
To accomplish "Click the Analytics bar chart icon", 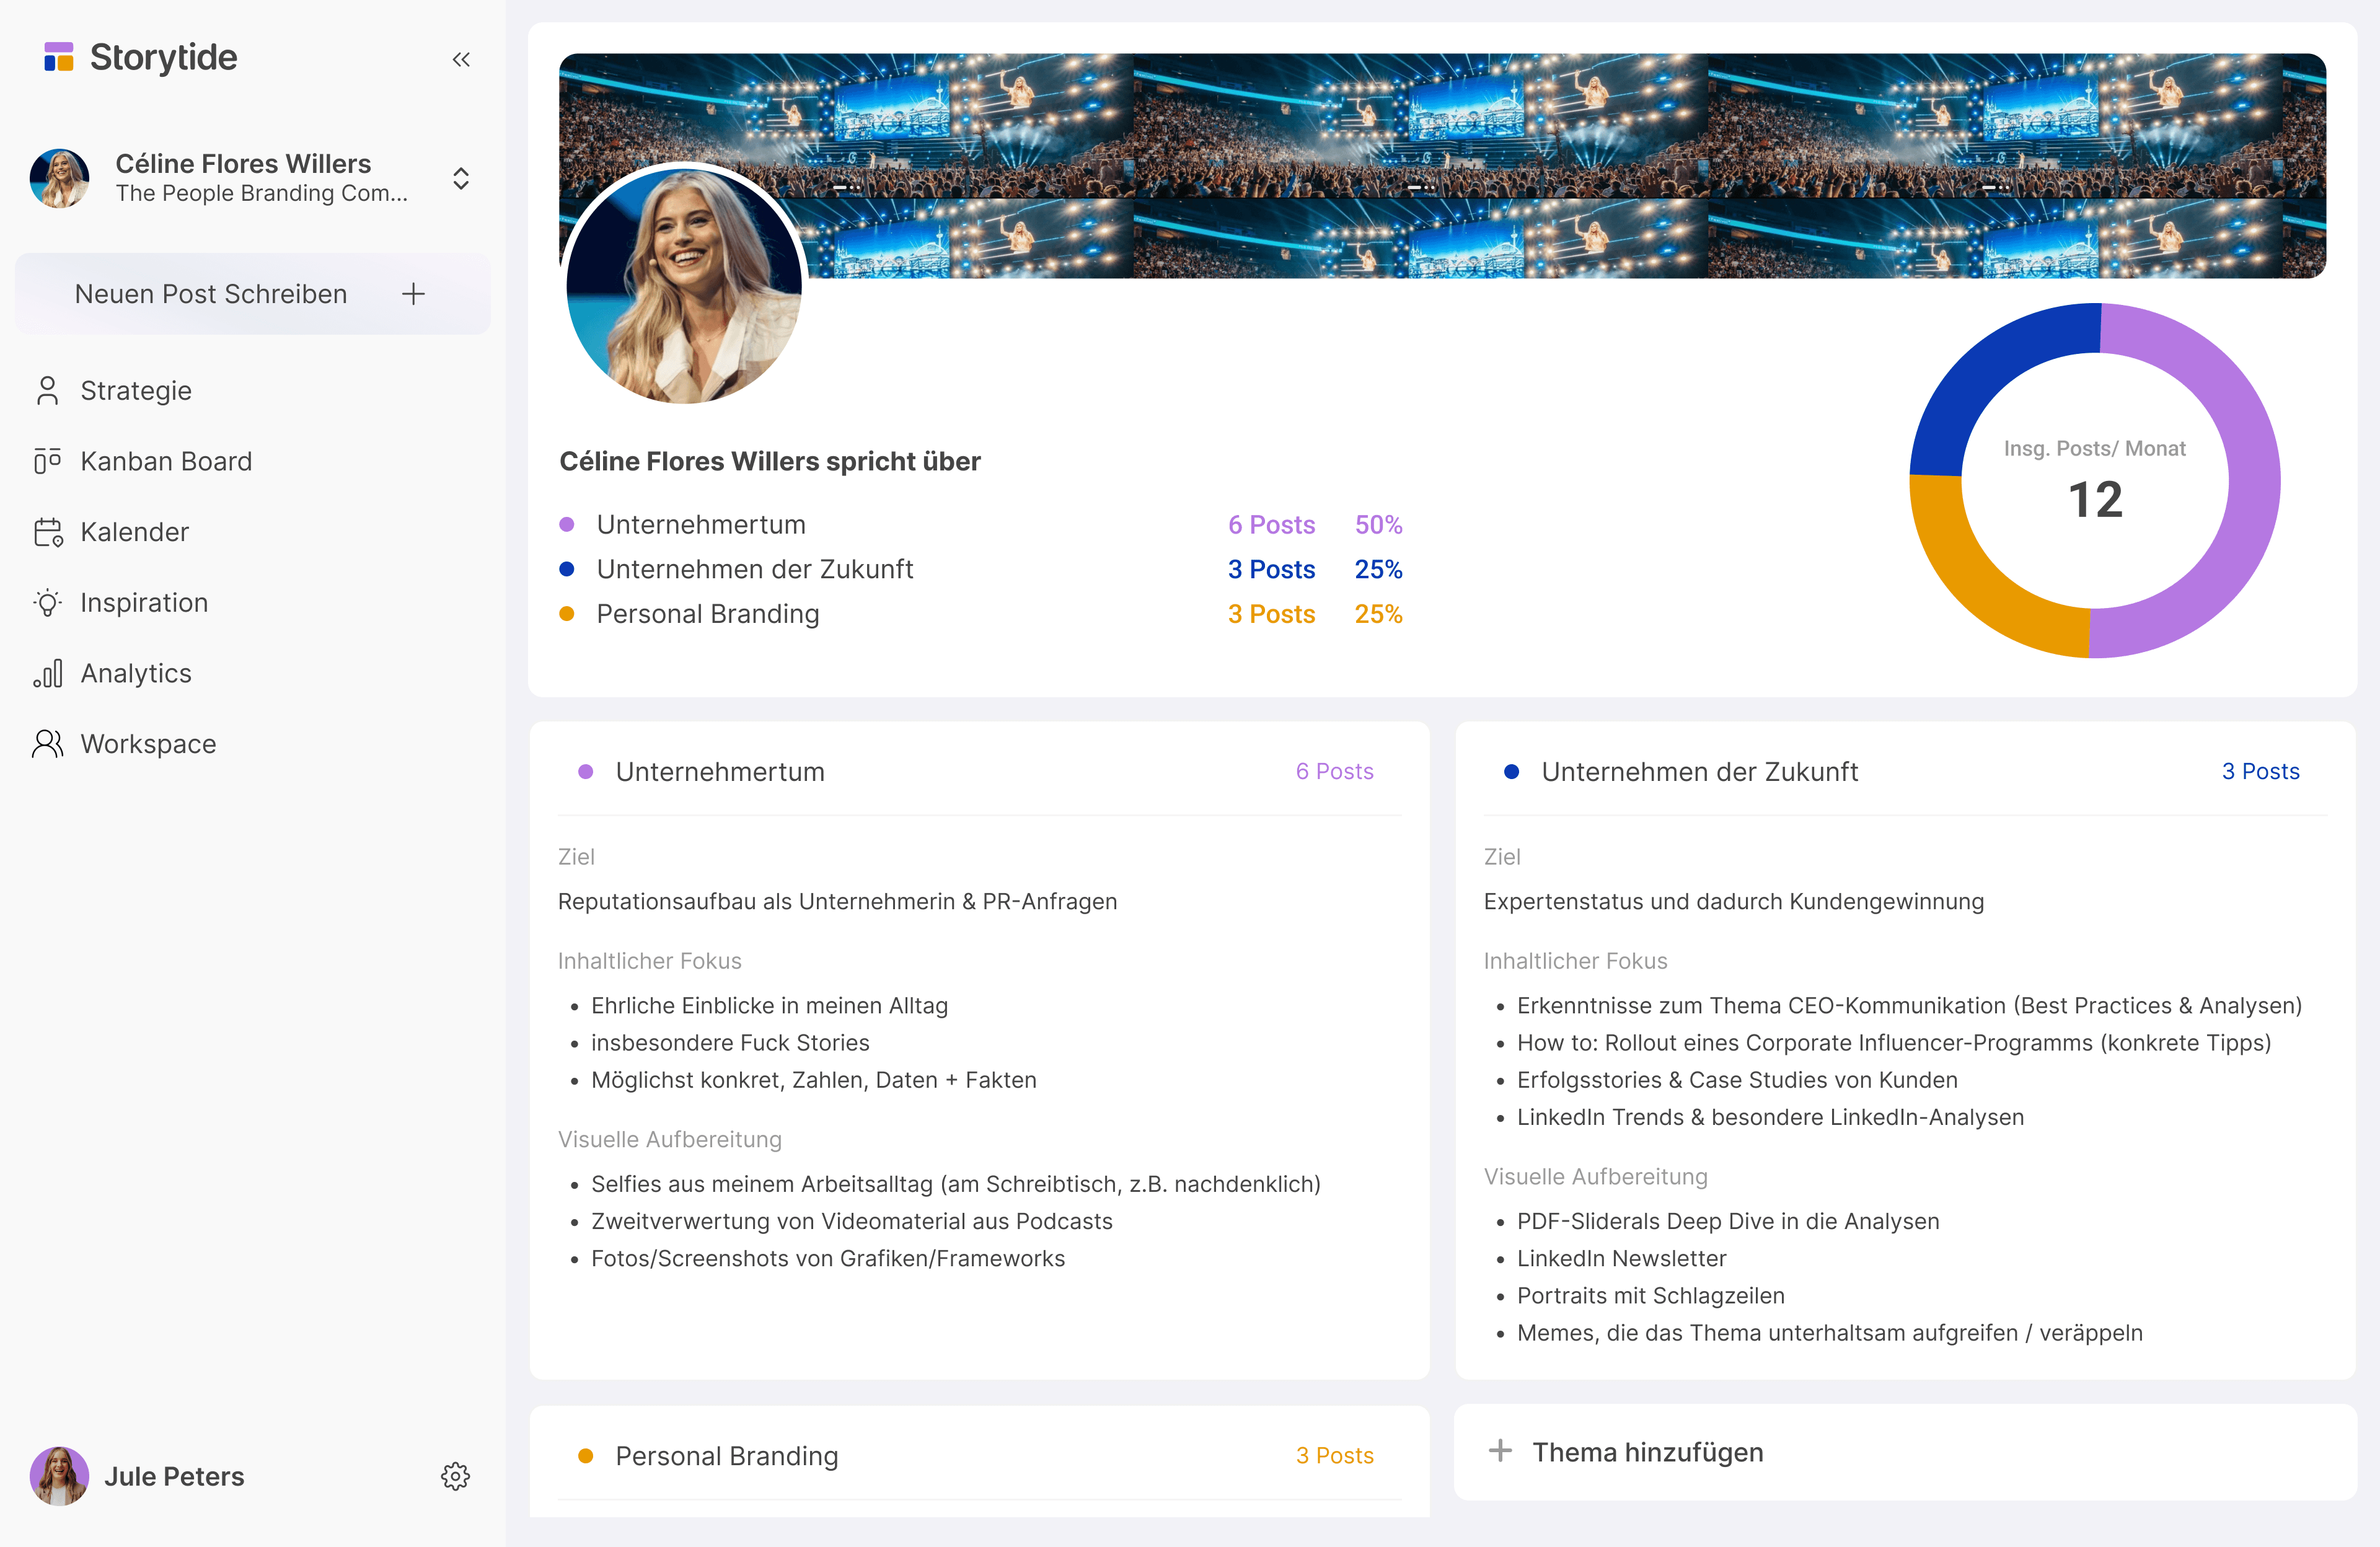I will tap(47, 673).
